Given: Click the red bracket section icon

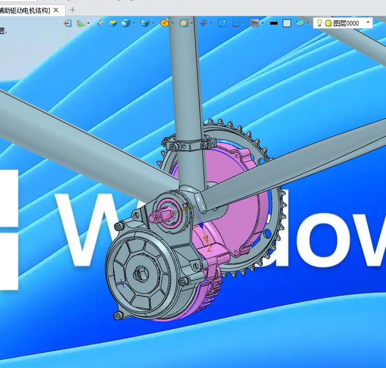Looking at the screenshot, I should (236, 23).
